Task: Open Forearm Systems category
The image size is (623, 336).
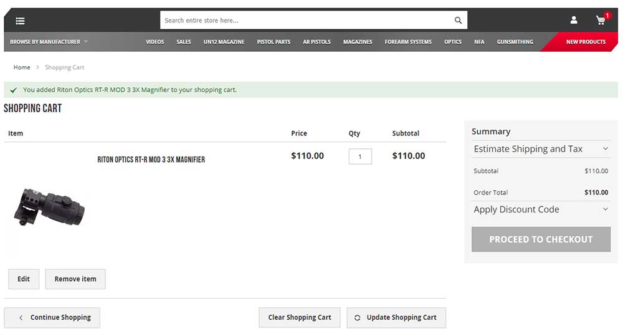Action: [x=408, y=42]
